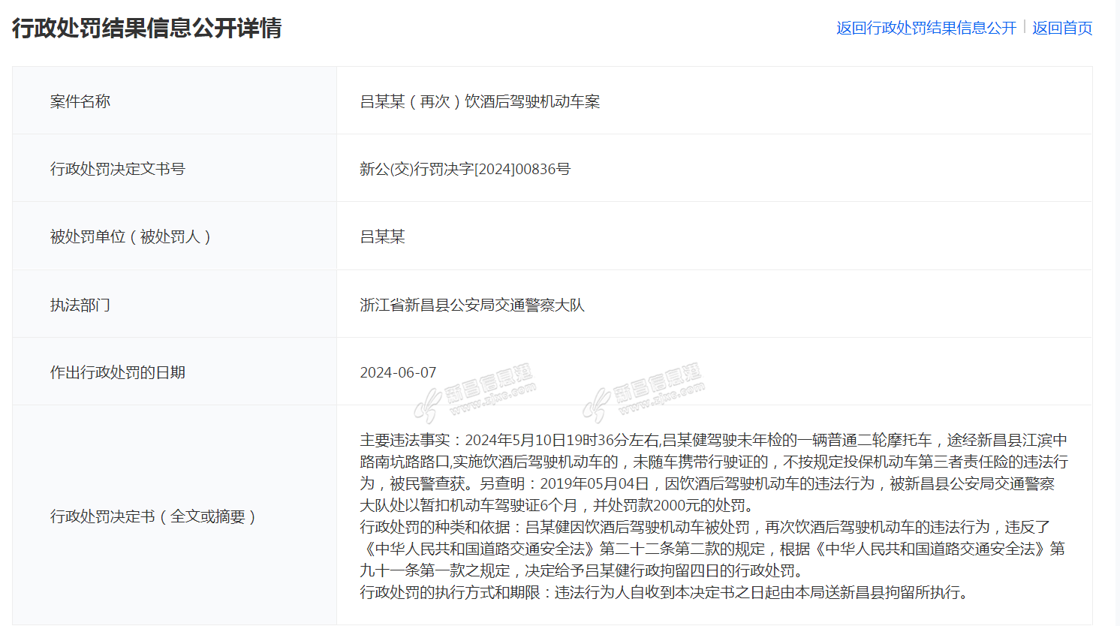
Task: Go back via the 返回首页 link
Action: click(x=1062, y=28)
